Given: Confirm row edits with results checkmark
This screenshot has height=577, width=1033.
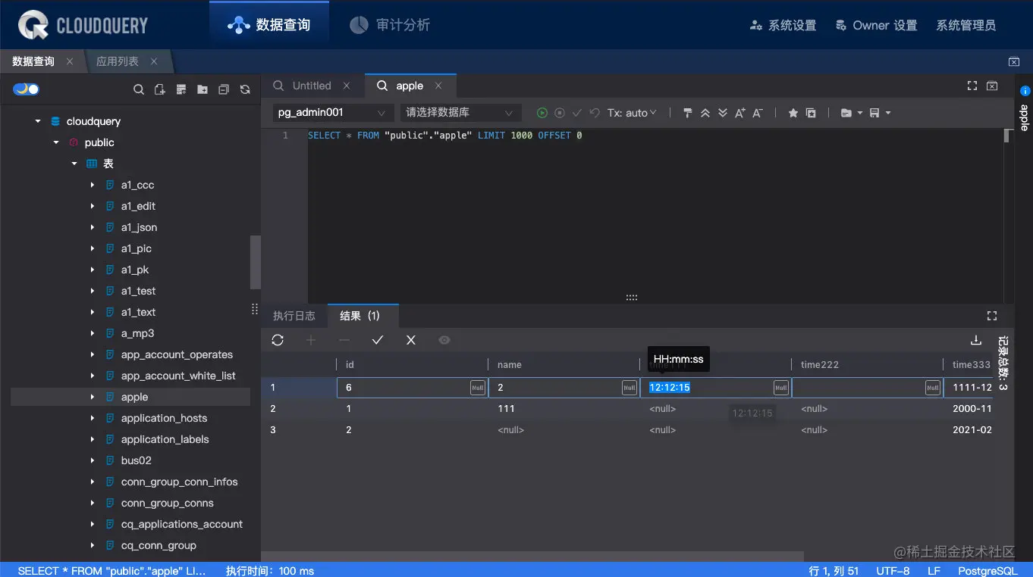Looking at the screenshot, I should point(378,340).
